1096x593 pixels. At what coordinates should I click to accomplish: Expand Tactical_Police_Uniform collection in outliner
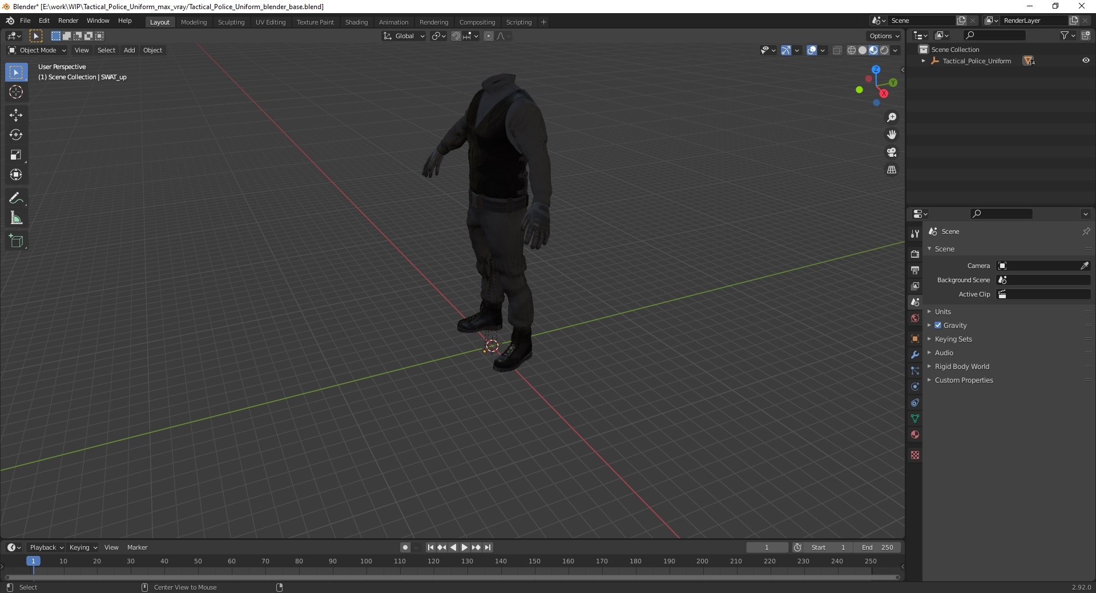tap(923, 61)
